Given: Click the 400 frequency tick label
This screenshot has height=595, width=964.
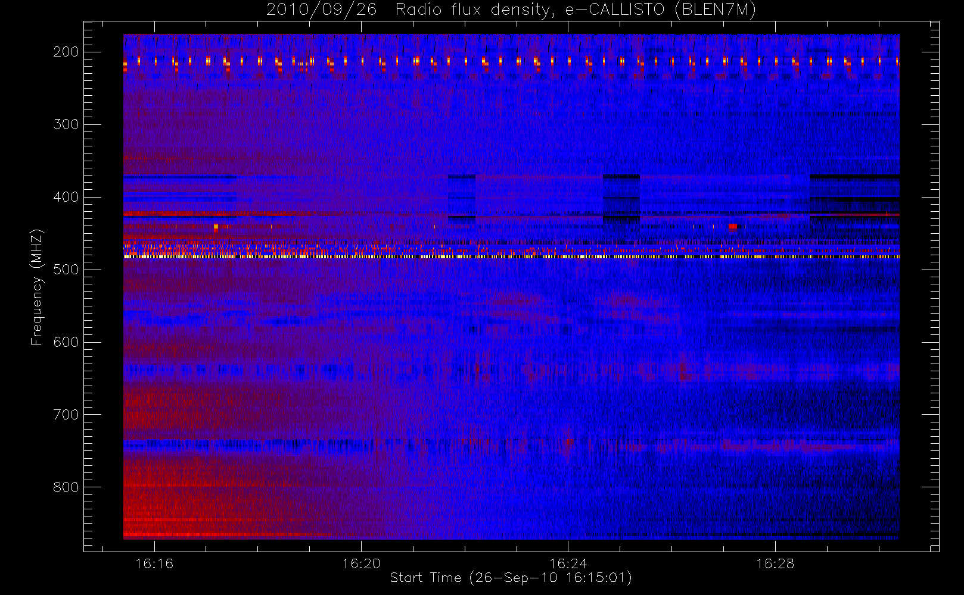Looking at the screenshot, I should click(x=66, y=197).
